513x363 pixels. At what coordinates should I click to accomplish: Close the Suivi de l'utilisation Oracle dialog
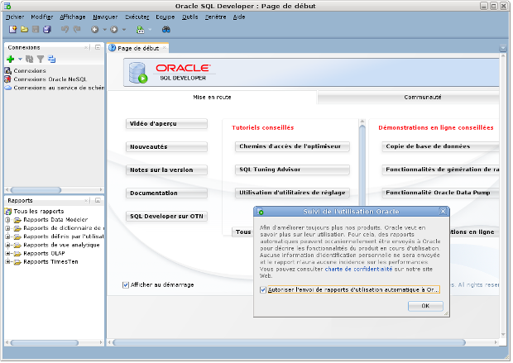point(443,212)
